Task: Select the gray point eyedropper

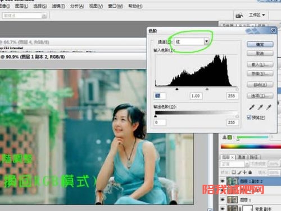Action: 260,107
